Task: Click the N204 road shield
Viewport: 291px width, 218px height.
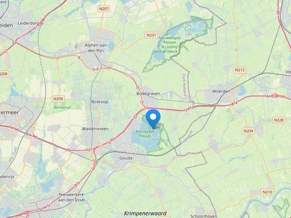Action: [249, 131]
